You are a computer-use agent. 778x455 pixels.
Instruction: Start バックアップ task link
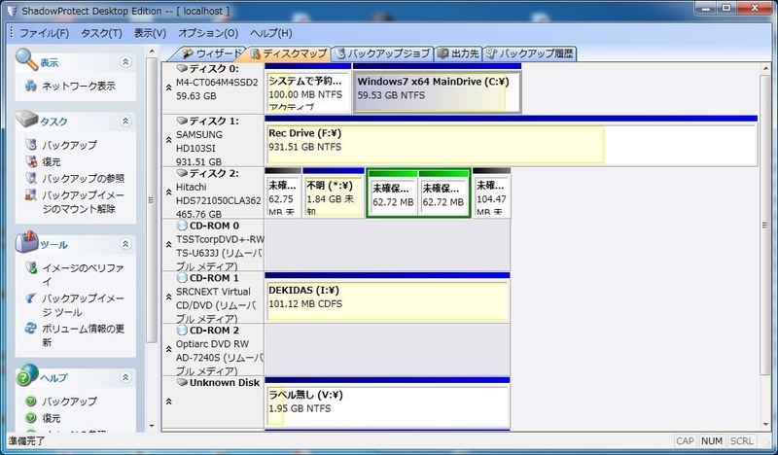pos(69,145)
